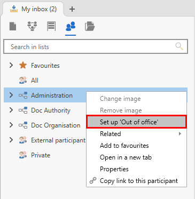Choose Set up 'Out of office'
This screenshot has width=195, height=199.
pos(136,122)
